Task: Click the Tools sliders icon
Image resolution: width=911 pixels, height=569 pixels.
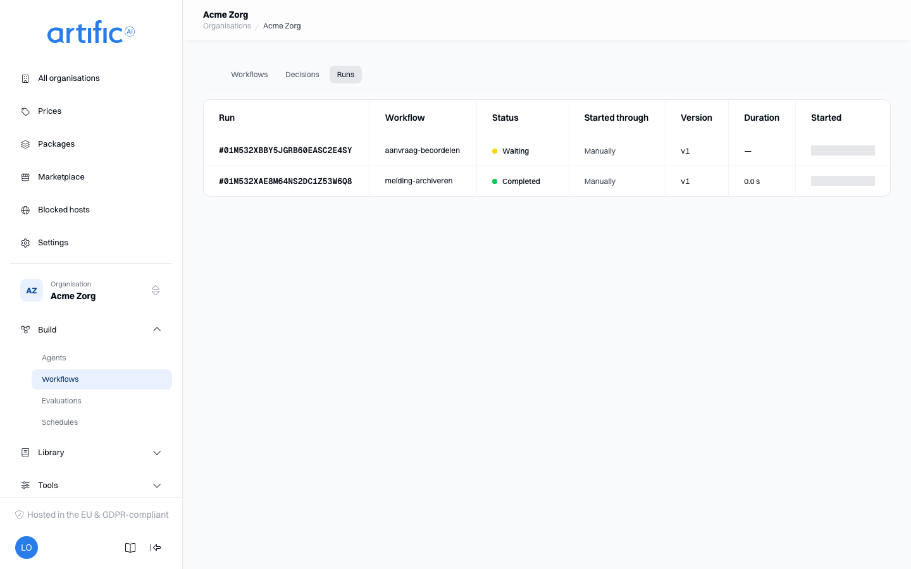Action: (x=25, y=486)
